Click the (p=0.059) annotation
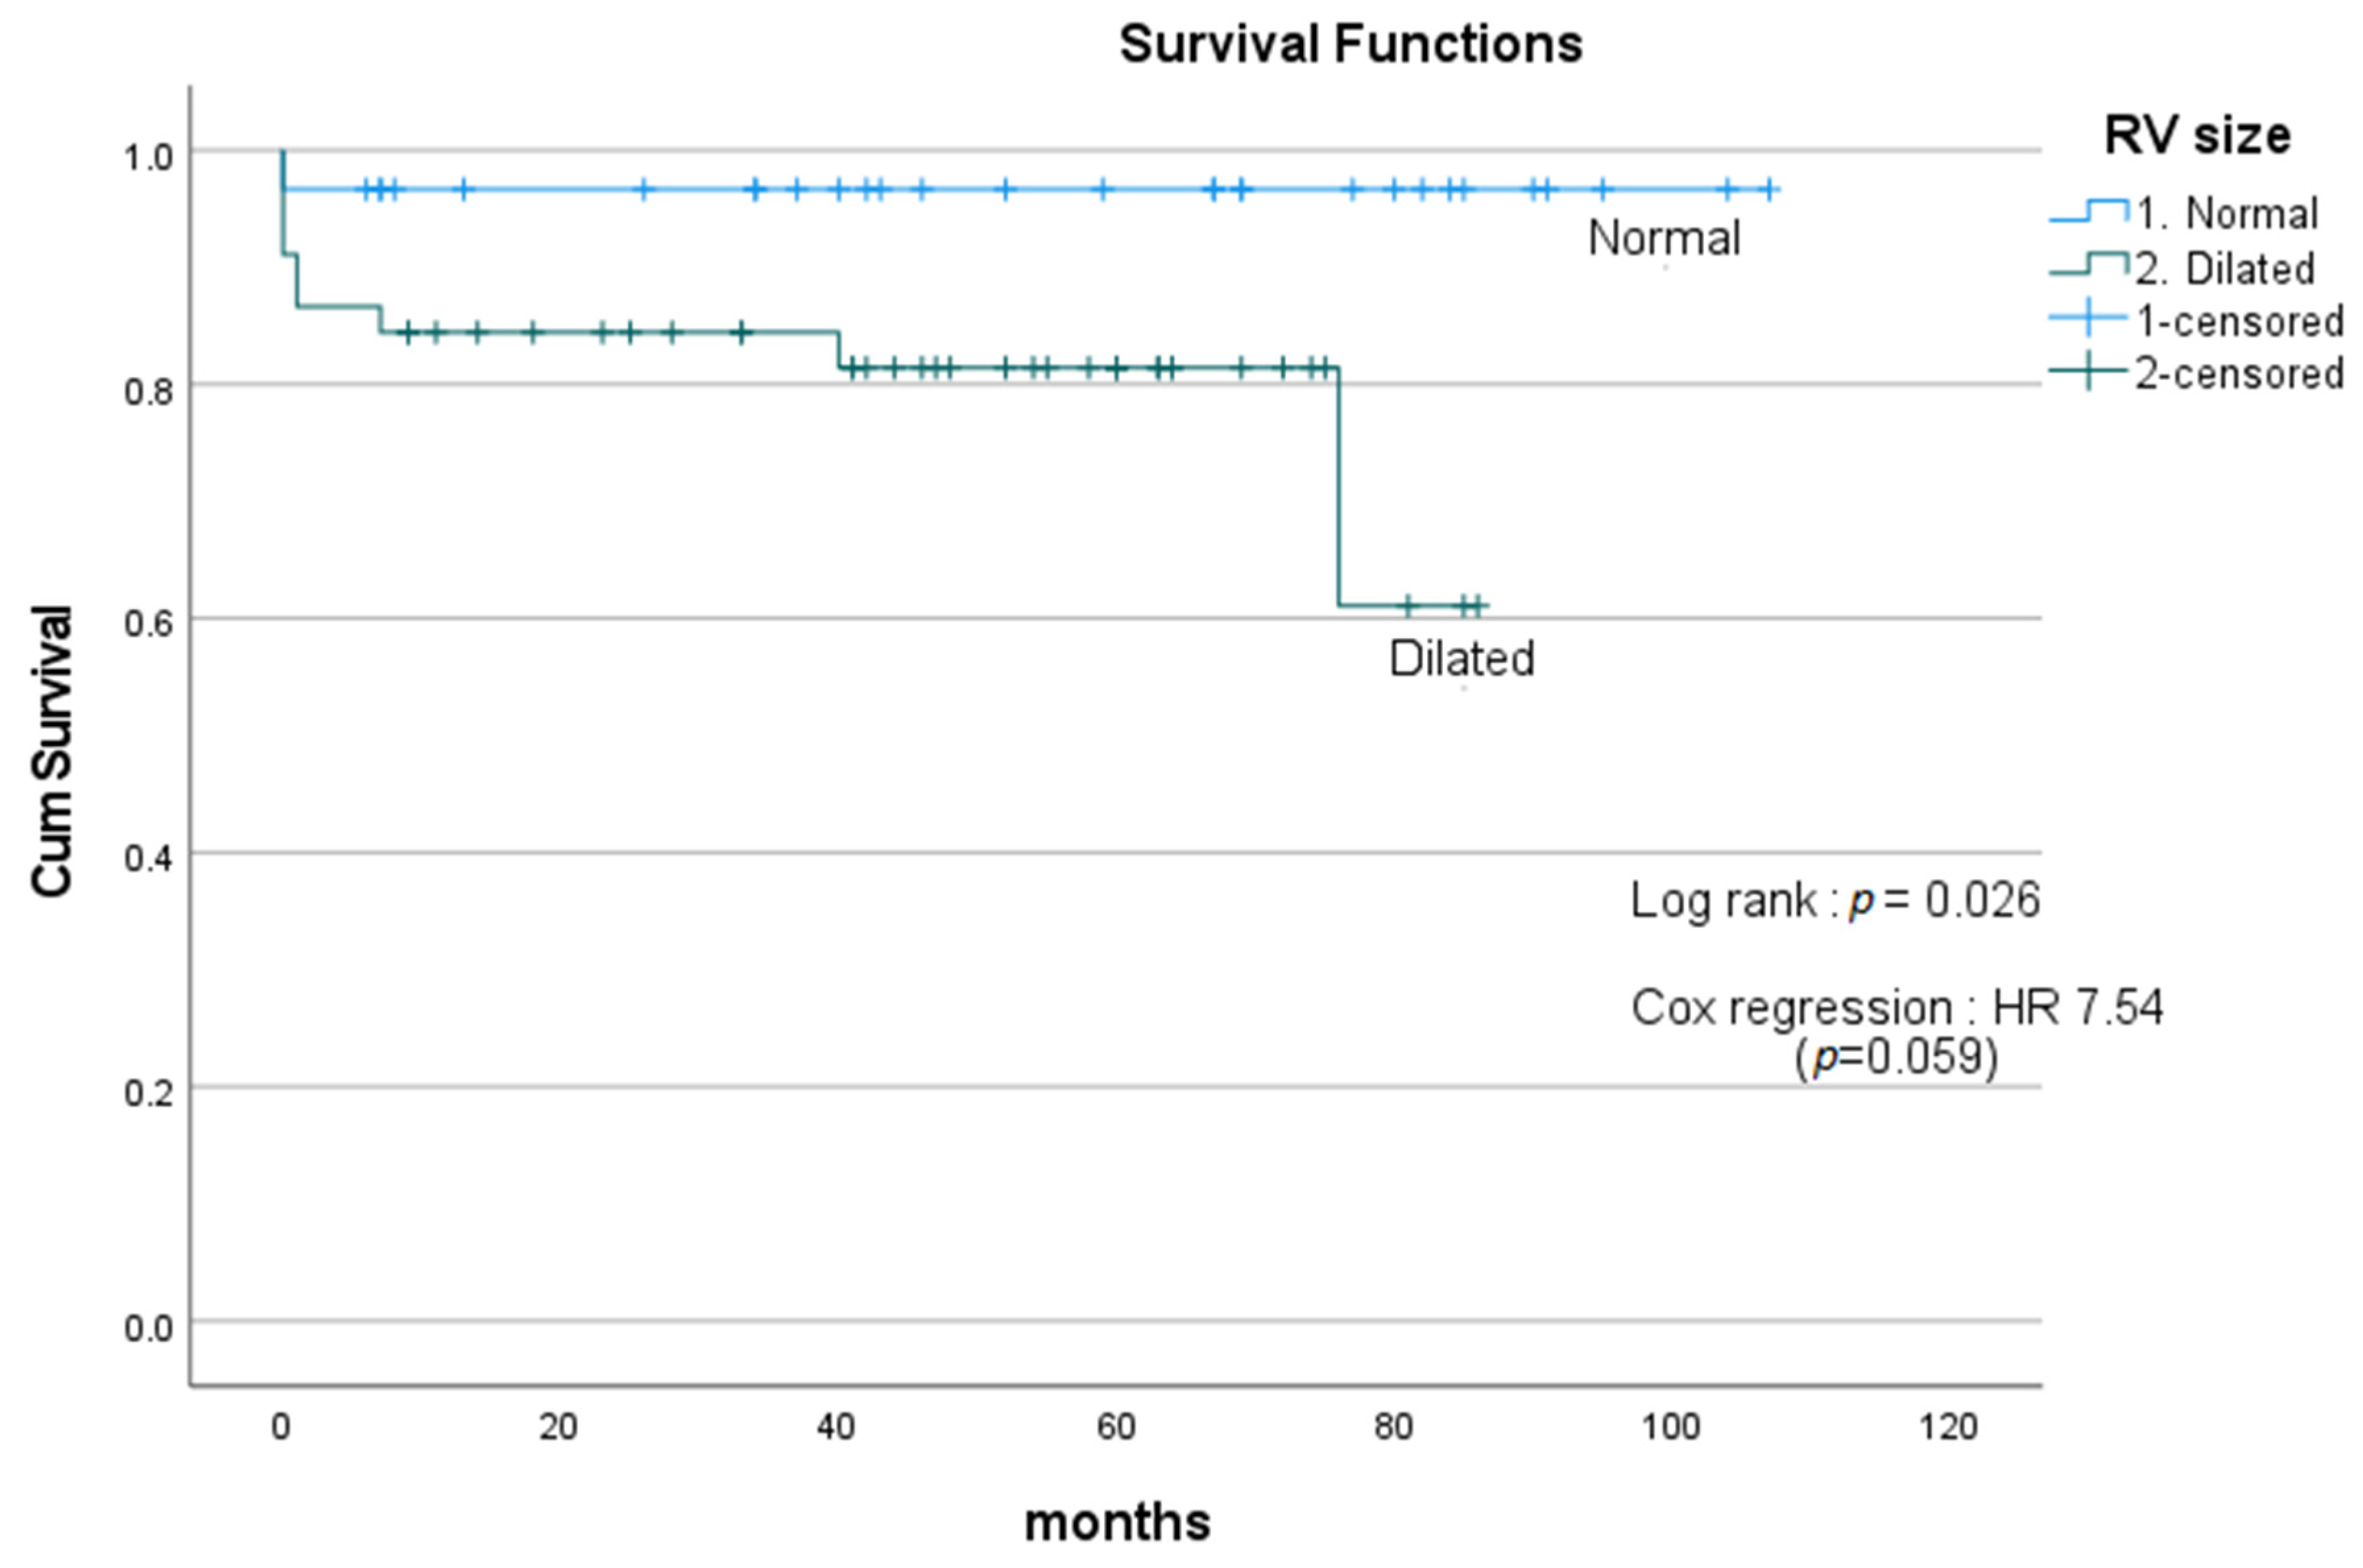This screenshot has height=1568, width=2363. point(1895,1057)
